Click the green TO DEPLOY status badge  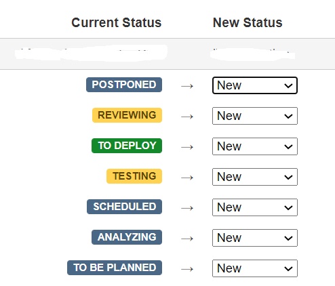[127, 146]
